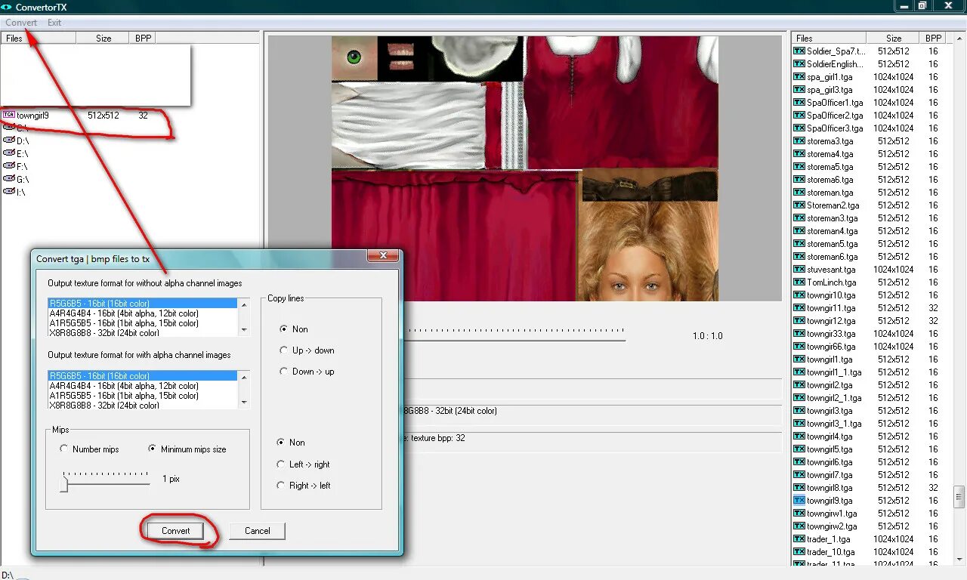Select the Right -> left radio button
967x580 pixels.
coord(280,486)
